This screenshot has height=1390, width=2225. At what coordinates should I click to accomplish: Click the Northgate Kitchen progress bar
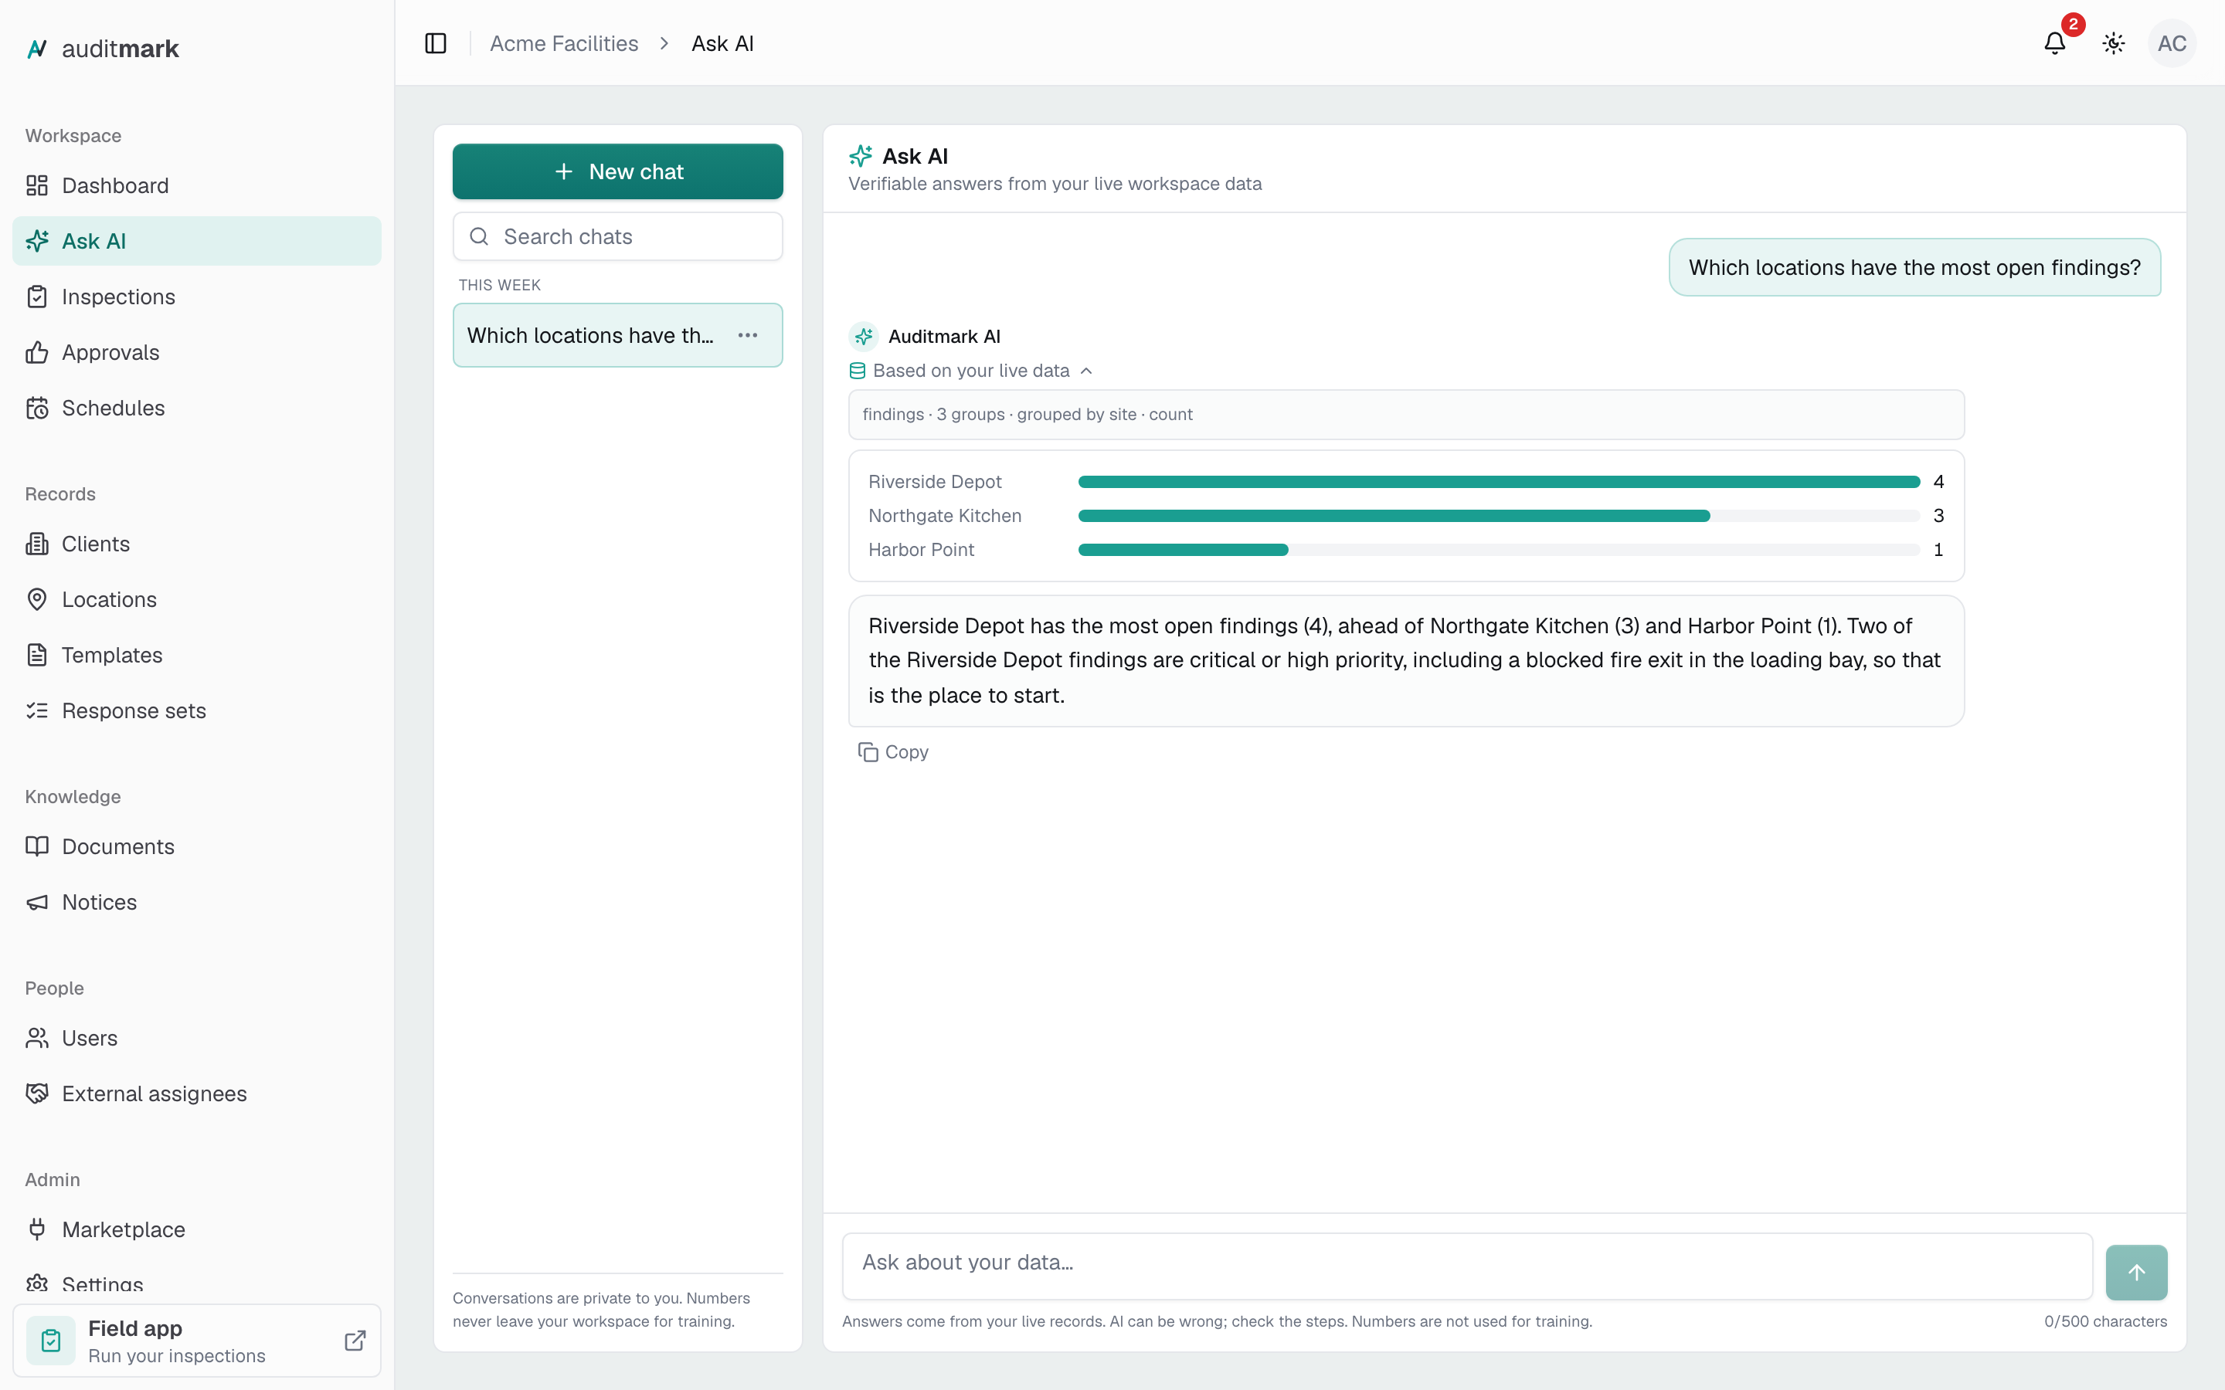coord(1499,516)
